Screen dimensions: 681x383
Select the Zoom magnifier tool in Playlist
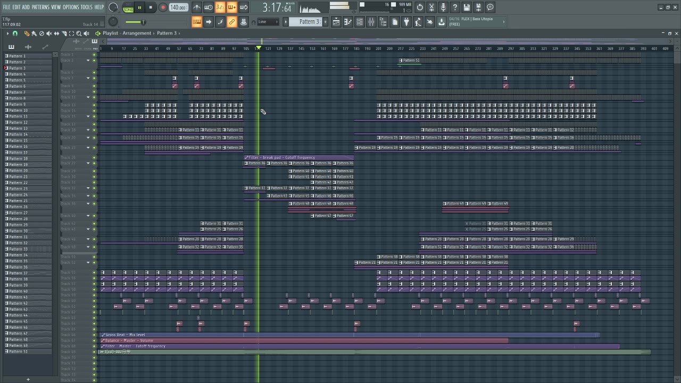[79, 34]
